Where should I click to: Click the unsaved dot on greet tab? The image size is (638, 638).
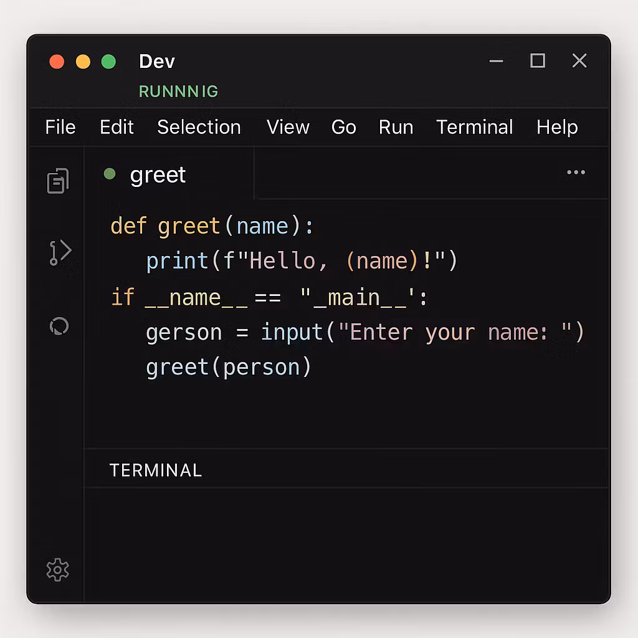pos(110,174)
